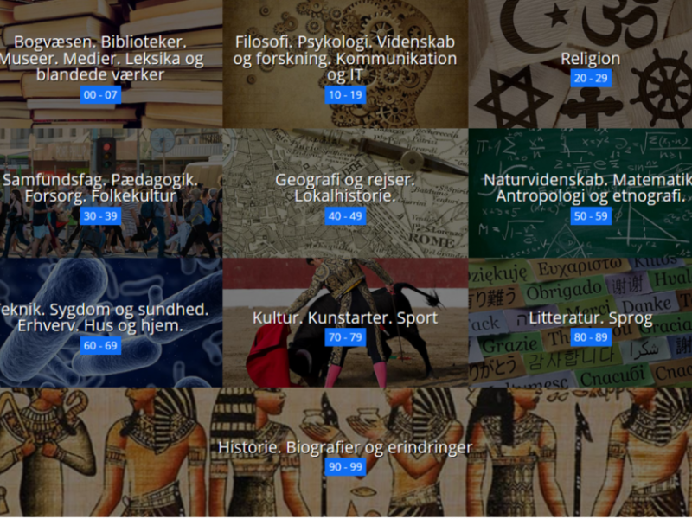The width and height of the screenshot is (692, 519).
Task: Select the 70 - 79 badge
Action: pyautogui.click(x=345, y=337)
